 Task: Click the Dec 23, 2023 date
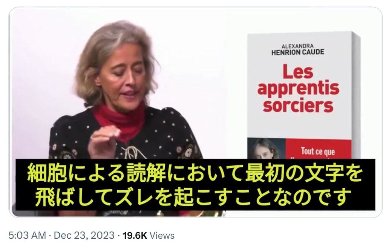click(x=84, y=235)
